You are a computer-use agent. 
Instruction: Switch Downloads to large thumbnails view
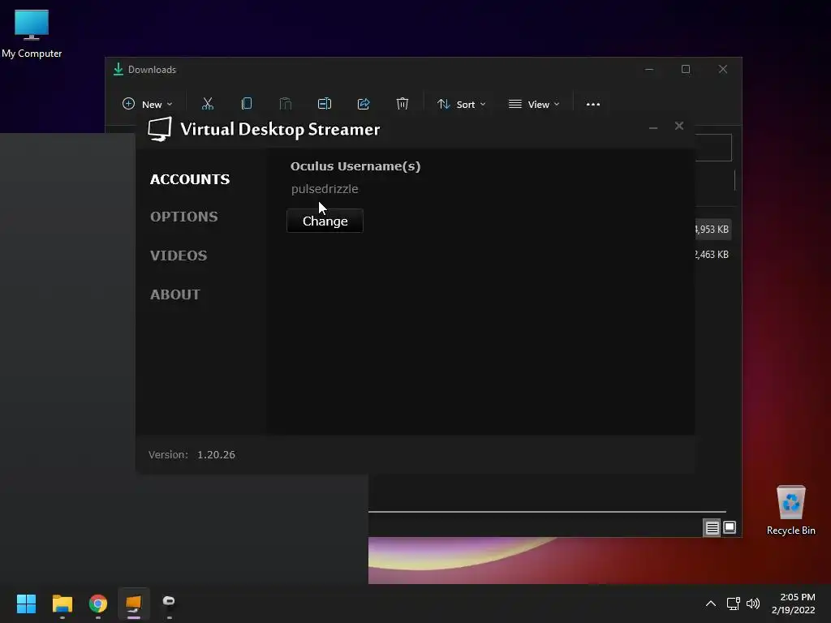click(x=730, y=527)
